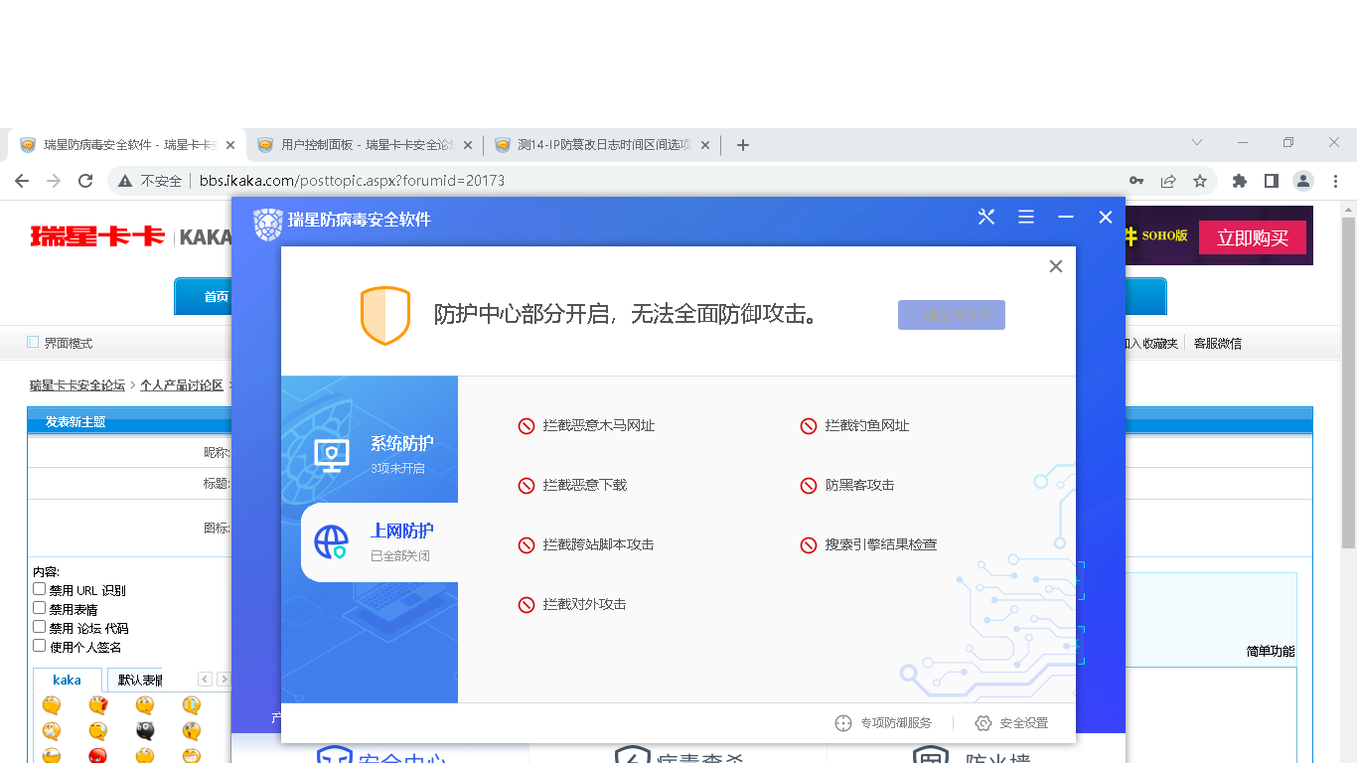Bookmark this page with the star

(1200, 181)
